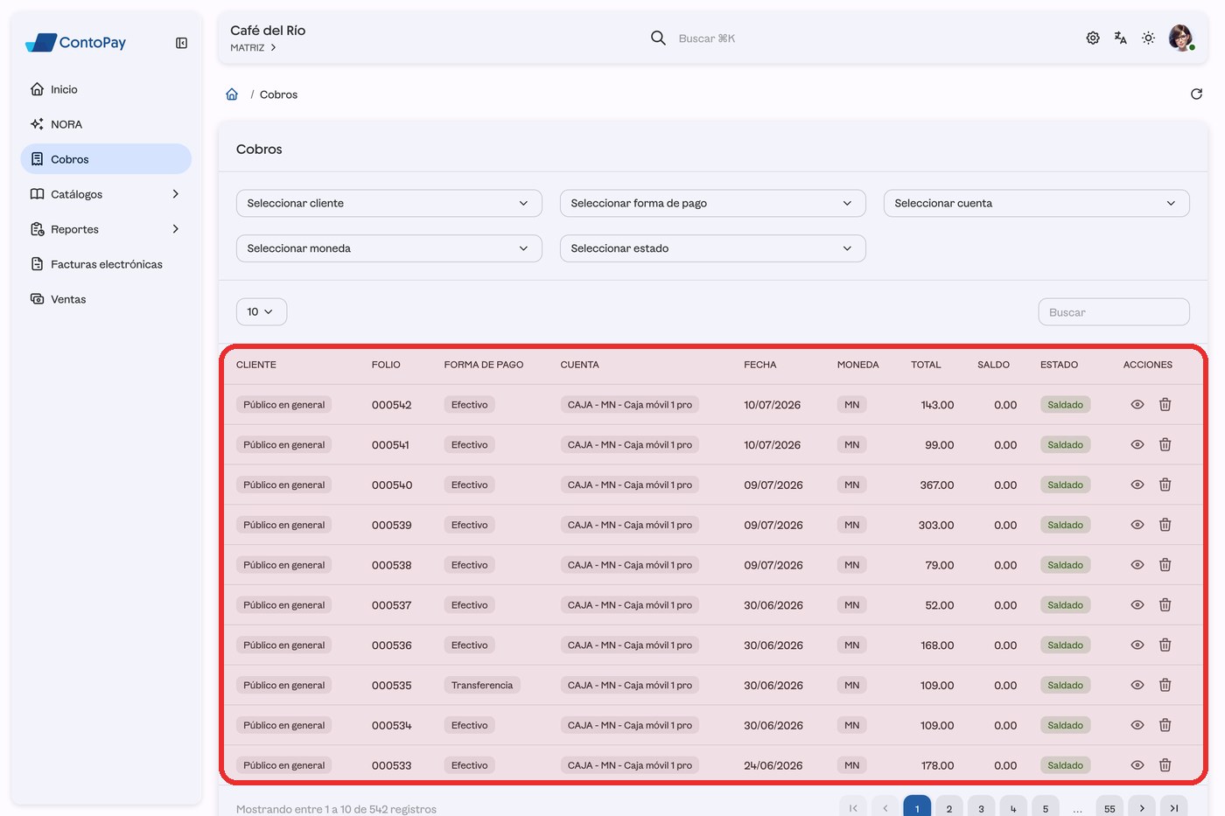Screen dimensions: 1225x816
Task: Open Seleccionar cliente dropdown
Action: [389, 203]
